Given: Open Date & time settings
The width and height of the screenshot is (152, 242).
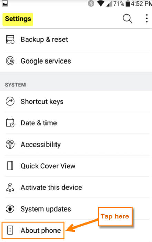Looking at the screenshot, I should tap(76, 123).
